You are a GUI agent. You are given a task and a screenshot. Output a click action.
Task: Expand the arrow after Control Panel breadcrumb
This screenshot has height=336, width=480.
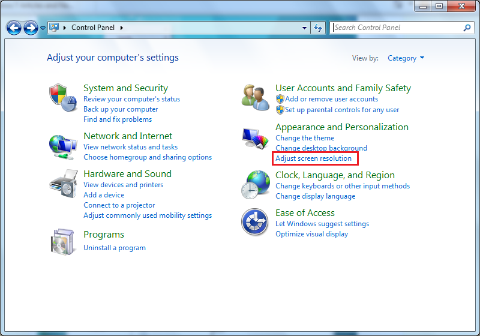coord(122,28)
